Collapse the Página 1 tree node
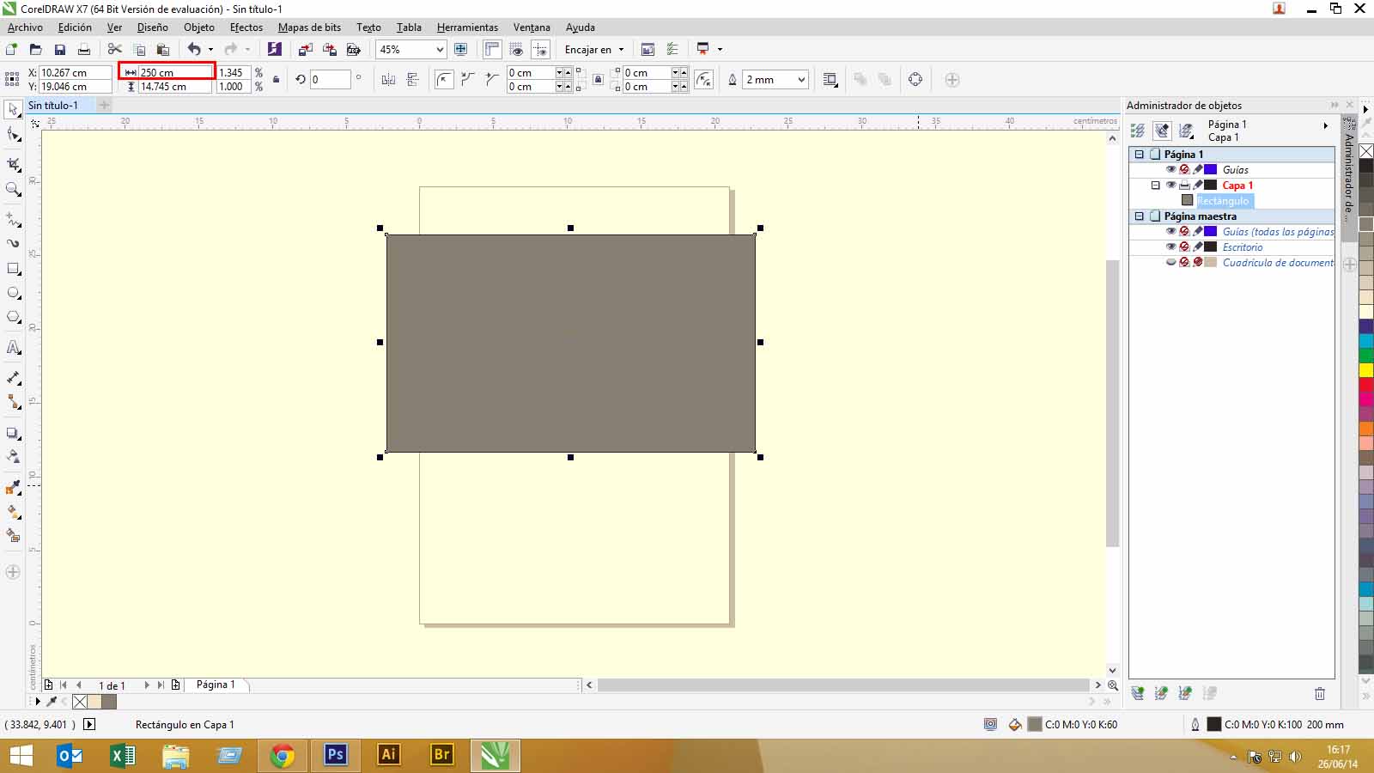This screenshot has width=1374, height=773. tap(1140, 155)
